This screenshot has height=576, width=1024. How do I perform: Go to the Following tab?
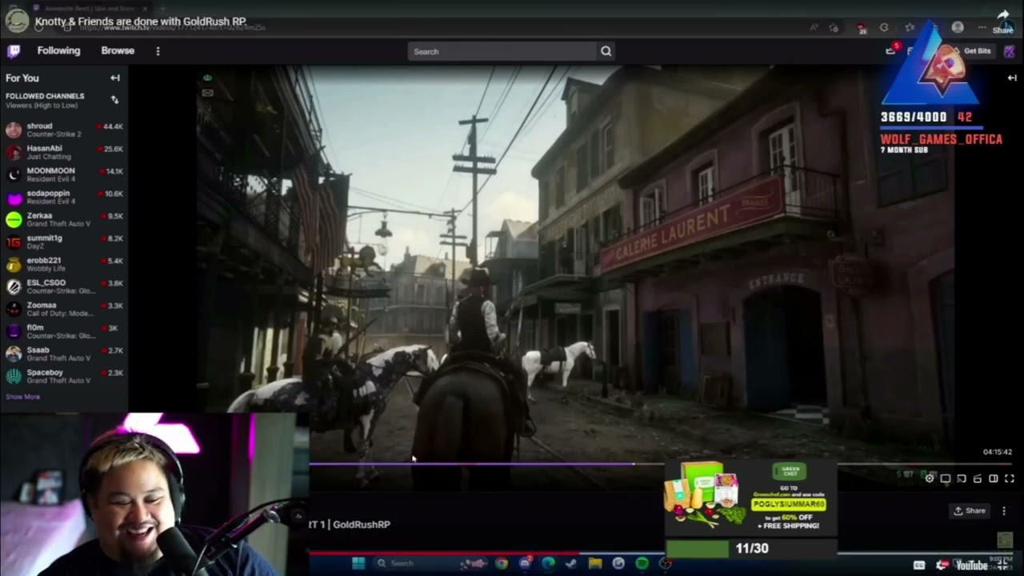point(58,50)
